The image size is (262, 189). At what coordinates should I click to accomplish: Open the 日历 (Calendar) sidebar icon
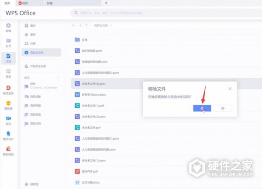(8, 72)
